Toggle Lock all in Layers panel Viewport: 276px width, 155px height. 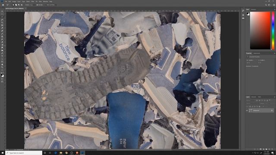point(260,106)
